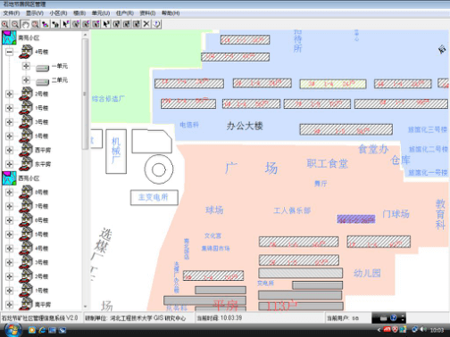
Task: Open the help question-mark toolbar icon
Action: 156,24
